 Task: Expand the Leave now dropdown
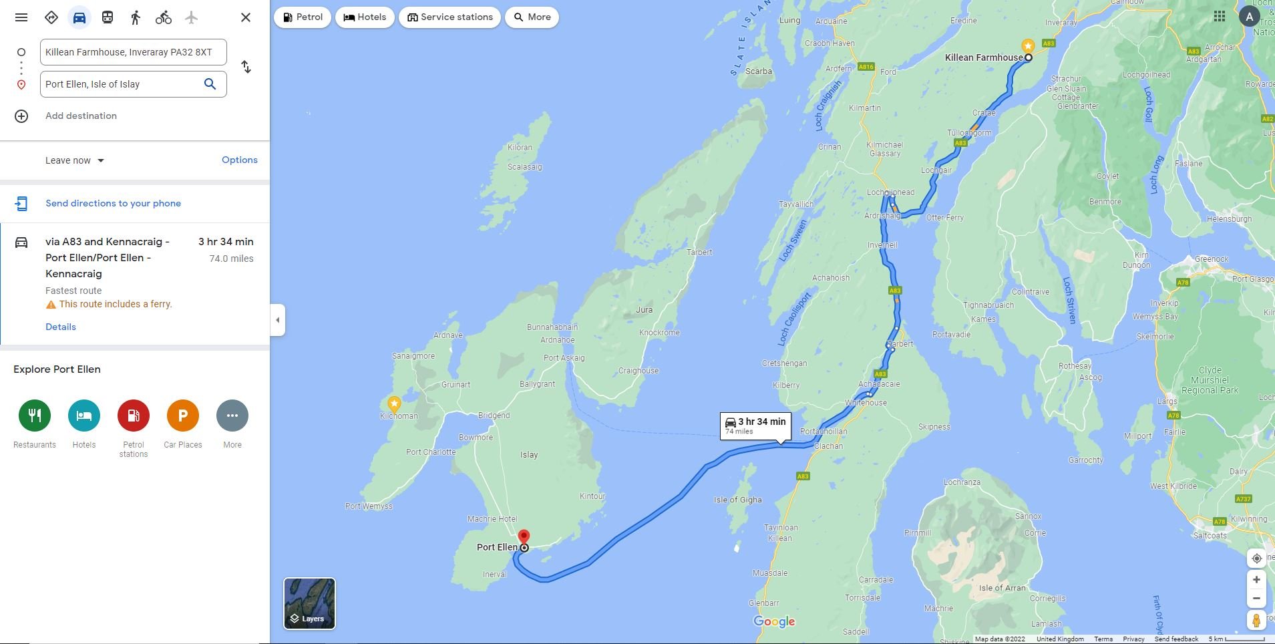tap(75, 160)
